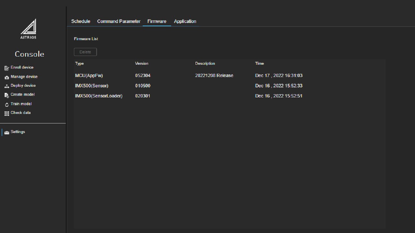The image size is (415, 233).
Task: Click the Delete button
Action: (x=85, y=52)
